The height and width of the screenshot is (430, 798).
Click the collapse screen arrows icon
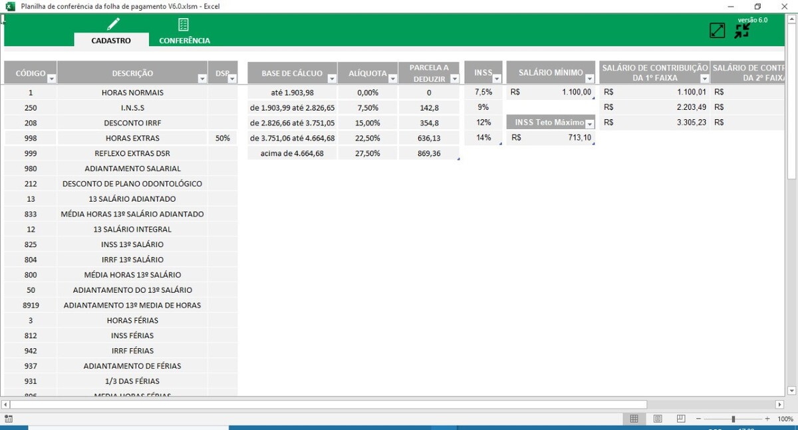click(742, 31)
